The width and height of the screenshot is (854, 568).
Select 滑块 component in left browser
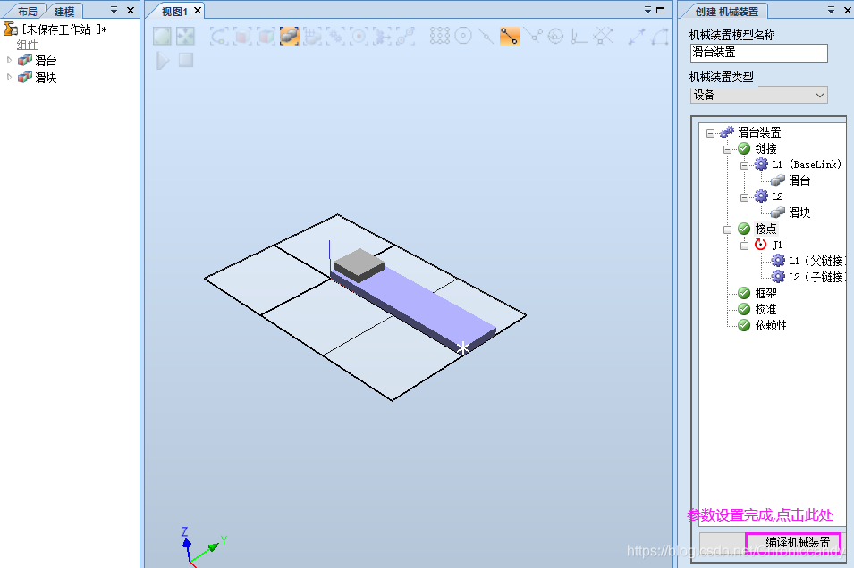coord(46,78)
